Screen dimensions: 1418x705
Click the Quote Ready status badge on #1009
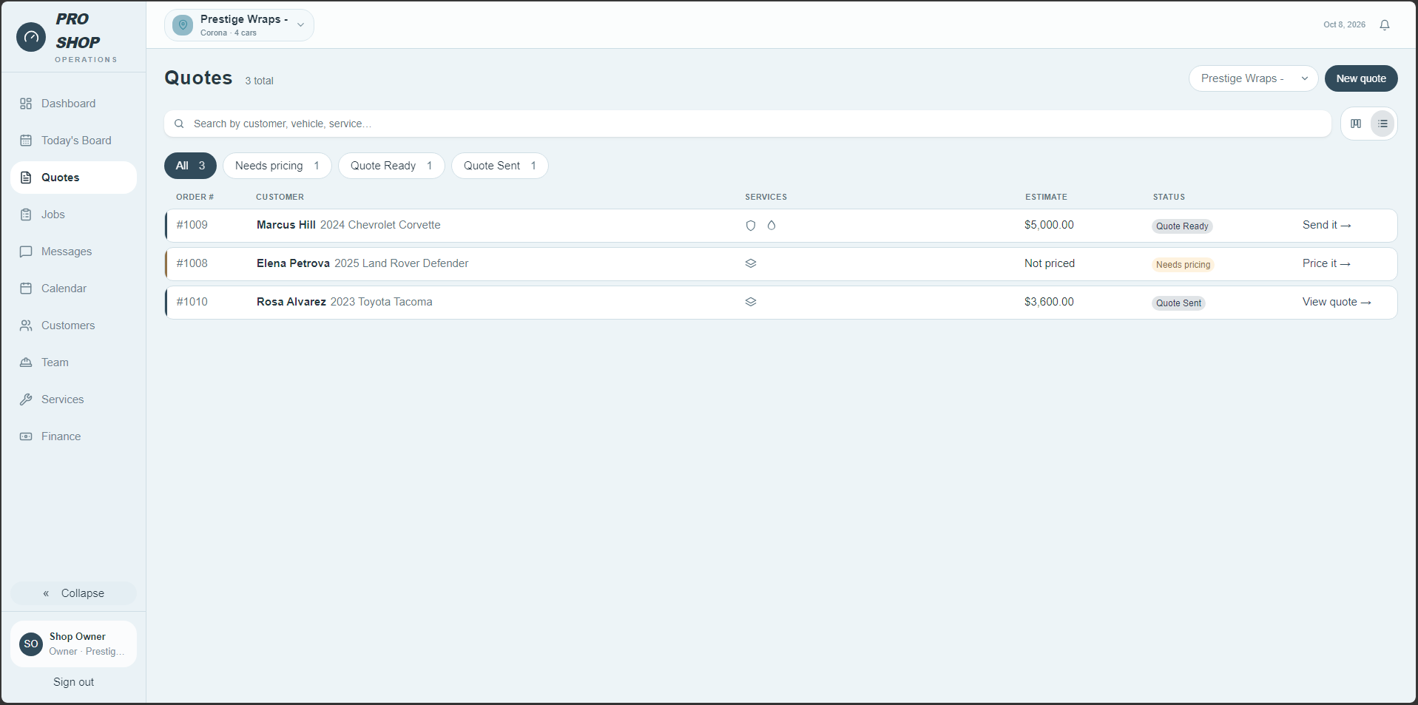[x=1182, y=226]
